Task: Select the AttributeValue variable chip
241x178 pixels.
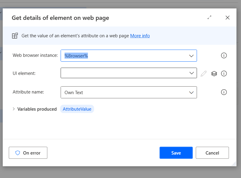Action: click(77, 109)
